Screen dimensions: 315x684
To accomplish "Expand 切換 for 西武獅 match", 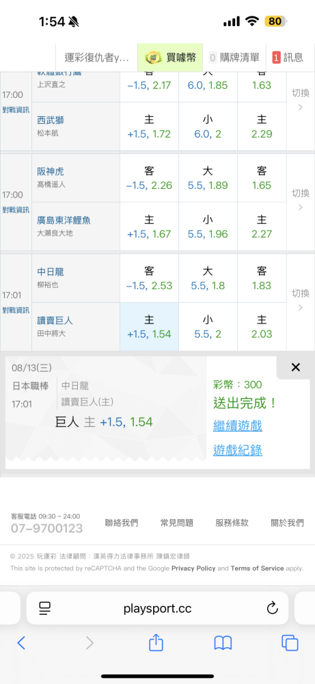I will [x=300, y=99].
